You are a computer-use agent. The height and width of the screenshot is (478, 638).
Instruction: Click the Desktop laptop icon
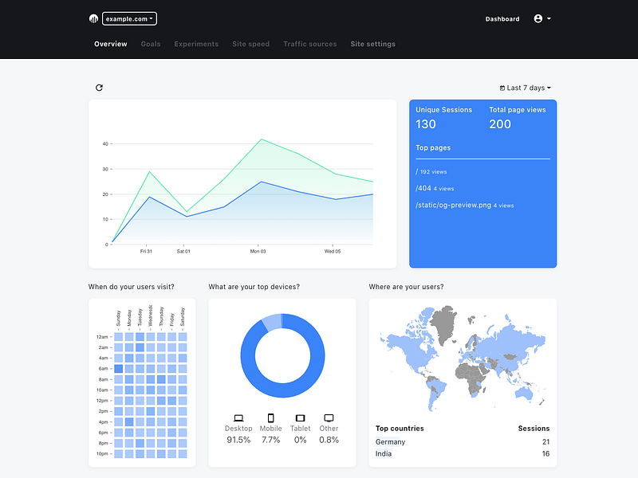[x=238, y=417]
